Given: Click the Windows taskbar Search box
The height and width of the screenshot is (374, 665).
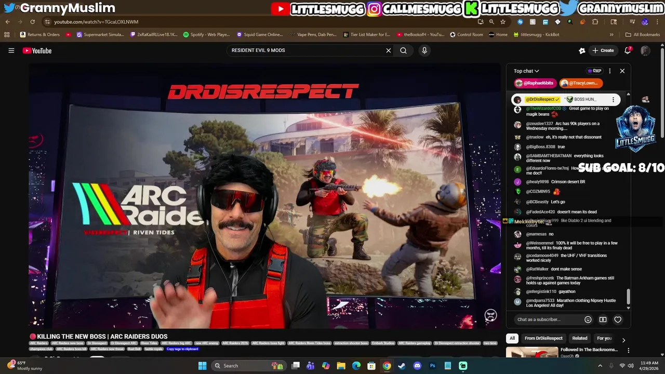Looking at the screenshot, I should (248, 366).
